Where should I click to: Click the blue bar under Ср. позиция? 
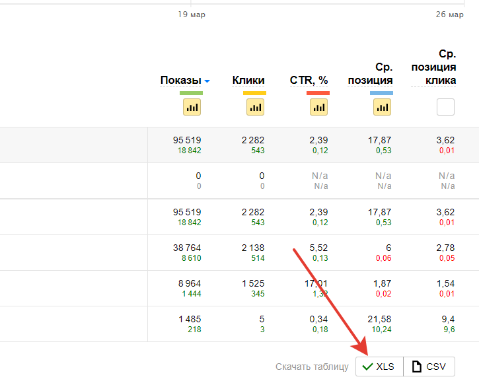coord(381,93)
